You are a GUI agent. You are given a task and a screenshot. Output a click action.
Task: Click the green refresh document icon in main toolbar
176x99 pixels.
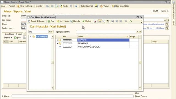(x=56, y=6)
